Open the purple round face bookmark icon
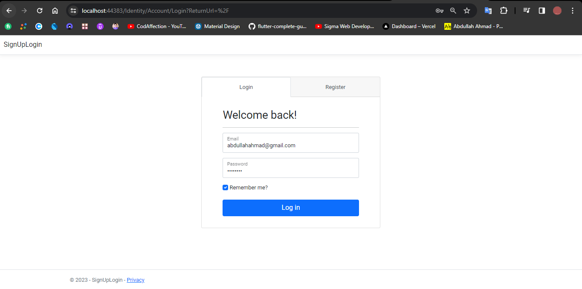The height and width of the screenshot is (289, 582). 69,26
